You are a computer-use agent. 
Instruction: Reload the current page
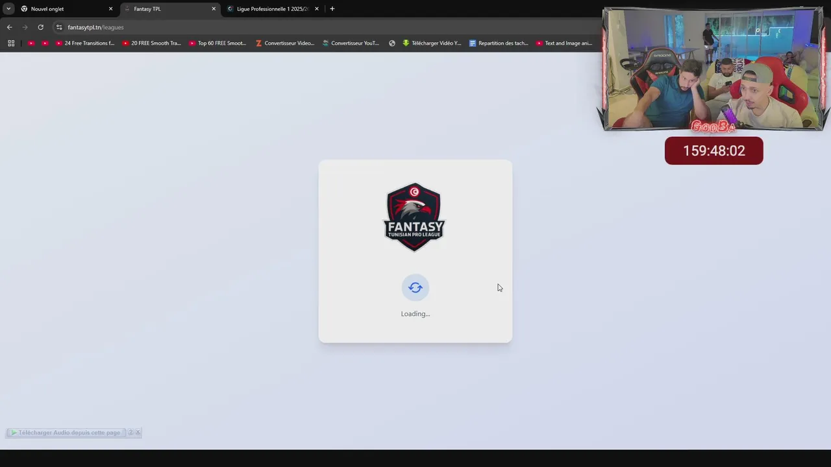[x=40, y=27]
